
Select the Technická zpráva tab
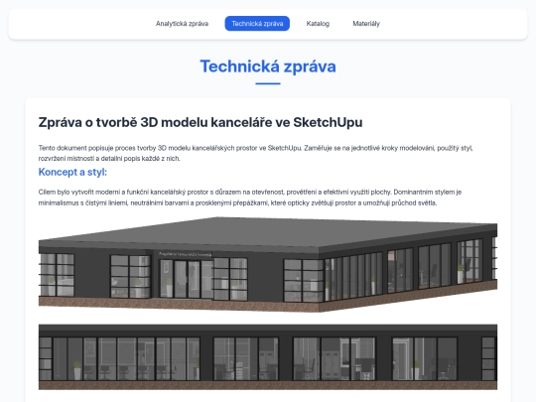coord(257,24)
